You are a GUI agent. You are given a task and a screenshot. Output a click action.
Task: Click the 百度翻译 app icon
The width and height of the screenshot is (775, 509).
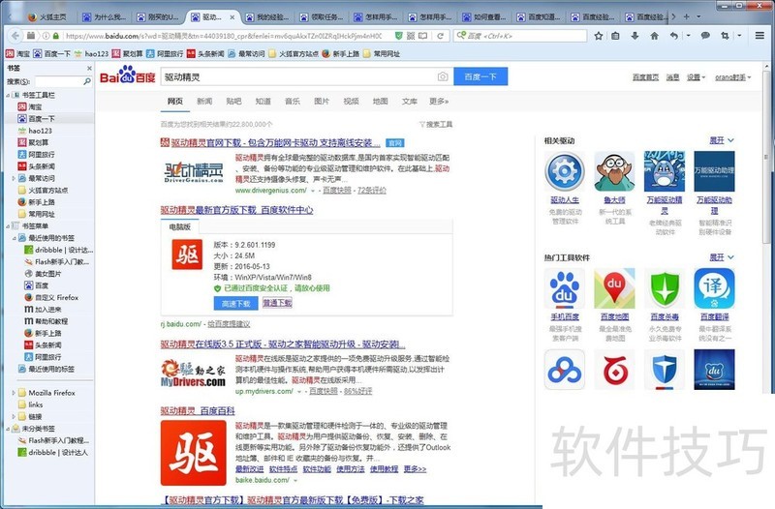point(715,288)
